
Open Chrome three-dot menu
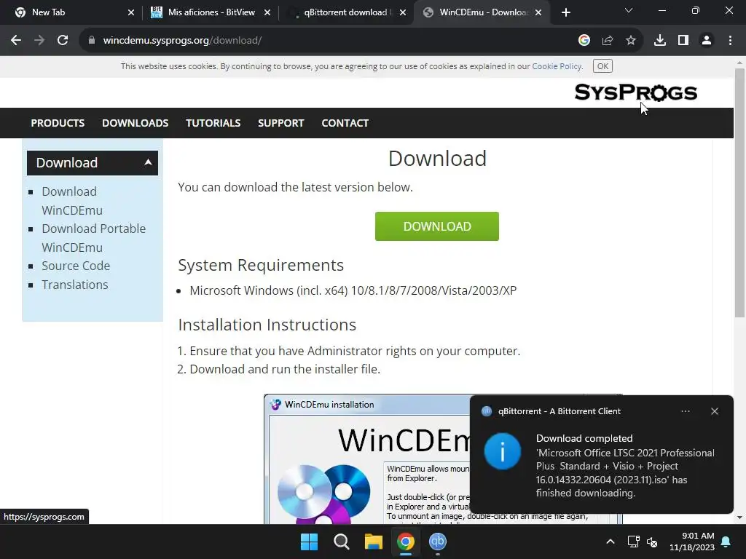point(730,41)
